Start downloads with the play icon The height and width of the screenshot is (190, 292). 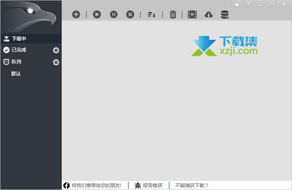point(97,15)
